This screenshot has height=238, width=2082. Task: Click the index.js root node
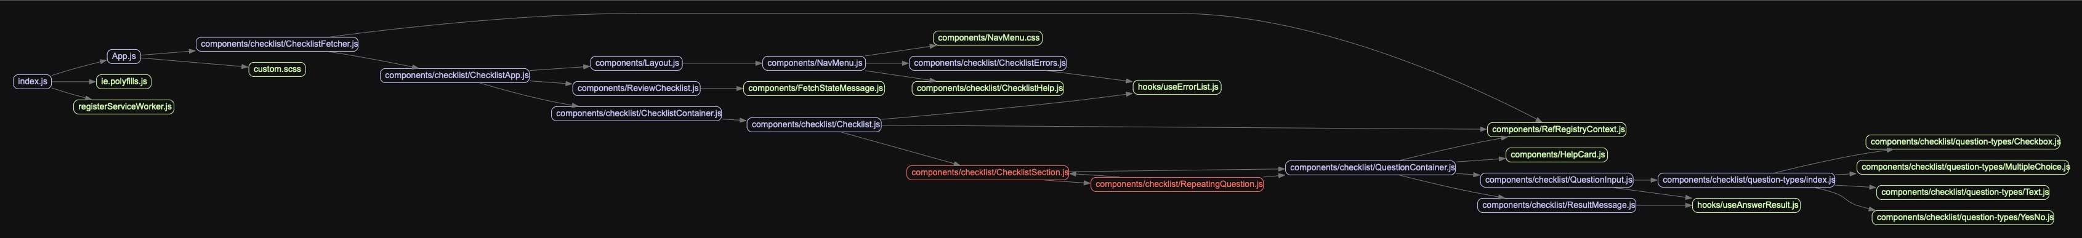[32, 81]
